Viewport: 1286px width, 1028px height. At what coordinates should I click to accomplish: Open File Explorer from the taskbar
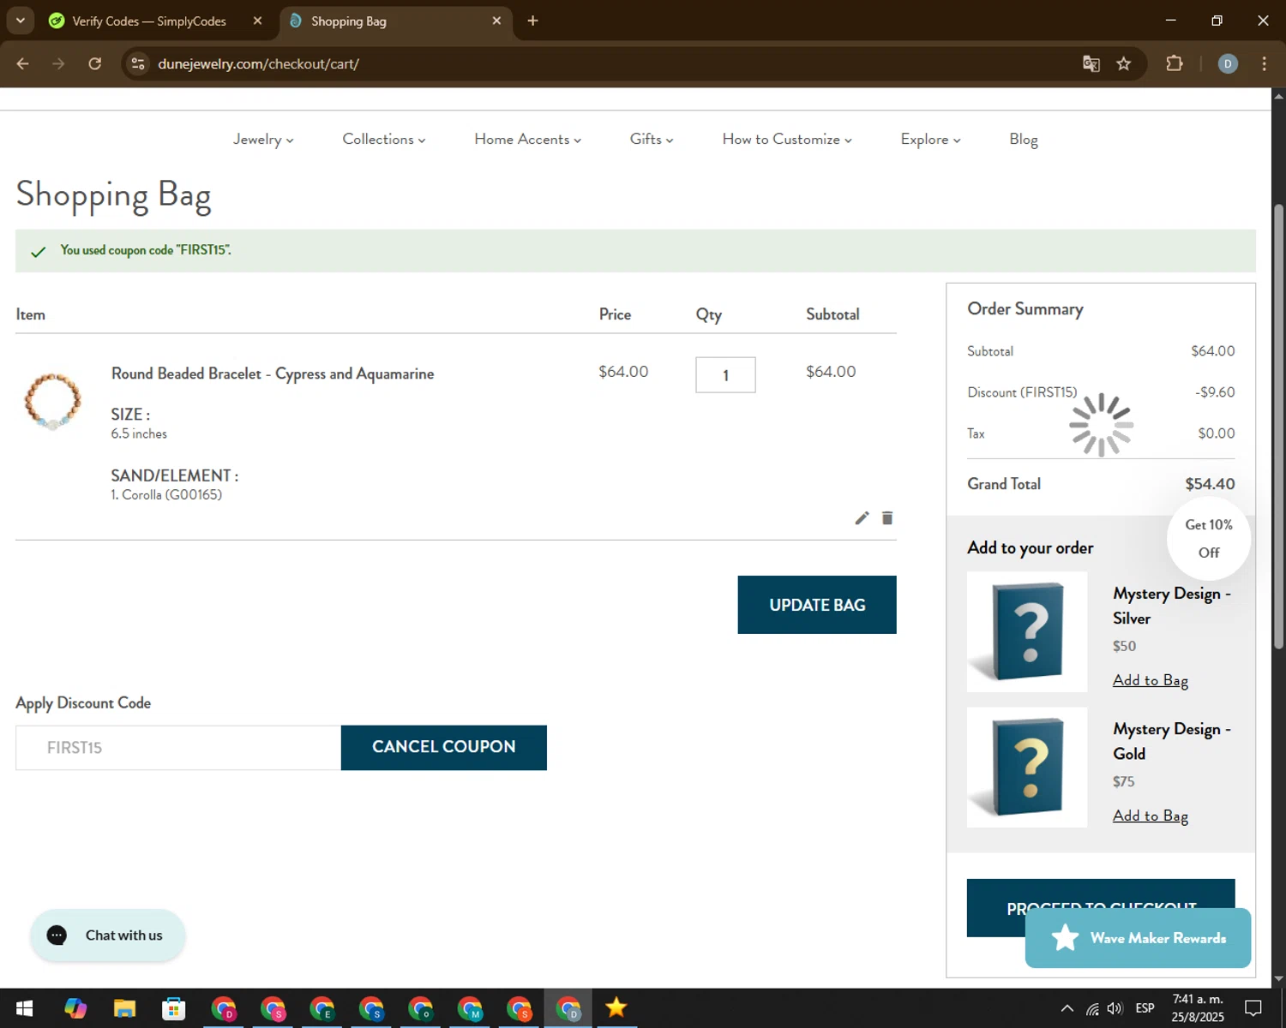click(x=124, y=1008)
